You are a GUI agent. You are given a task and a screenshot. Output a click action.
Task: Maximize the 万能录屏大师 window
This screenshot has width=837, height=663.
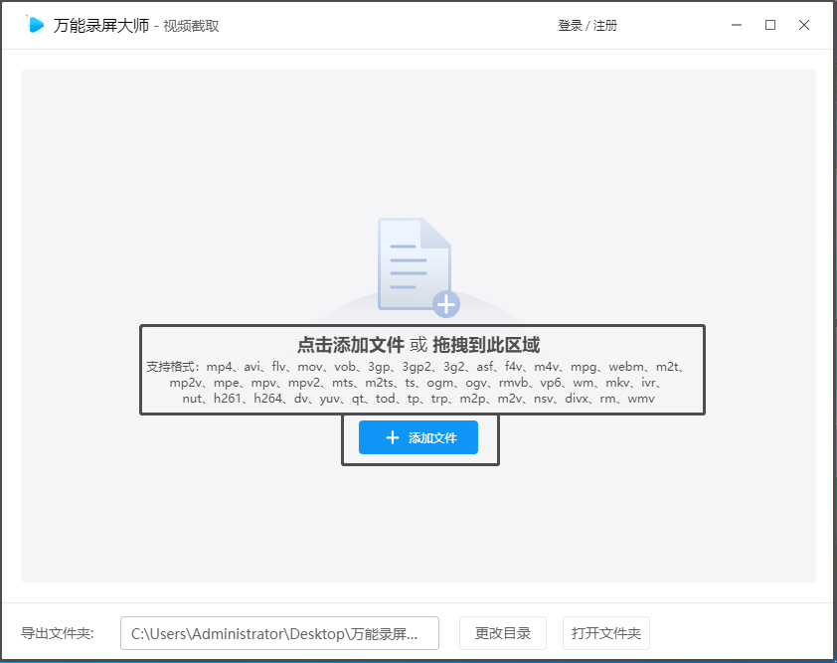(x=770, y=25)
